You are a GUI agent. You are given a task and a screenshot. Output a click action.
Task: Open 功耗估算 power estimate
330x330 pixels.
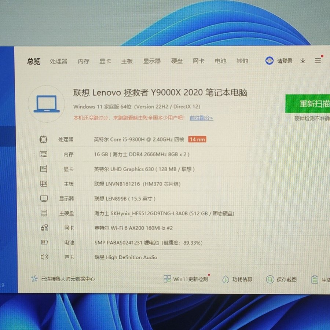point(242,279)
